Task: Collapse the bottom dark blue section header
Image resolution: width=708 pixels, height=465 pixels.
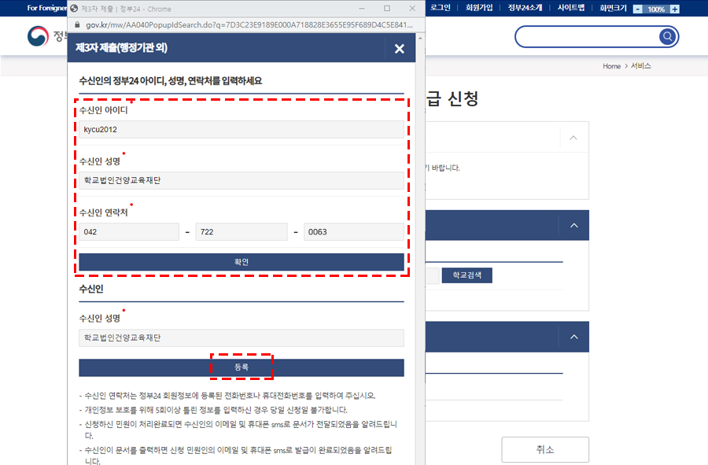Action: click(573, 337)
